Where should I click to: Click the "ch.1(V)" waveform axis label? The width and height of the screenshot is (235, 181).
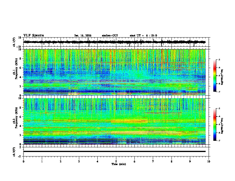pos(14,42)
